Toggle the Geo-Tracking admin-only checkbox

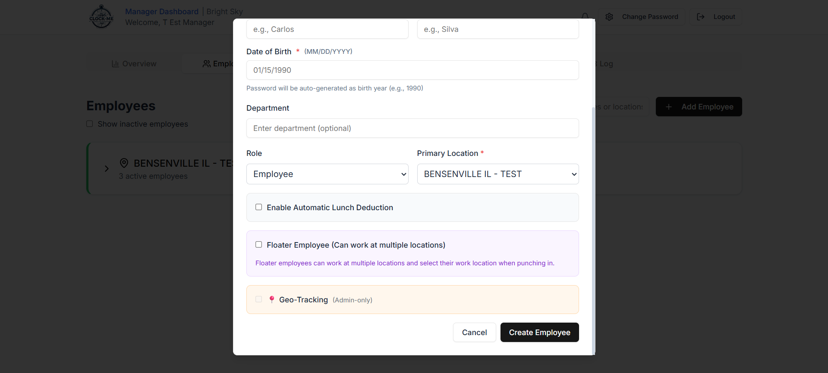[259, 299]
